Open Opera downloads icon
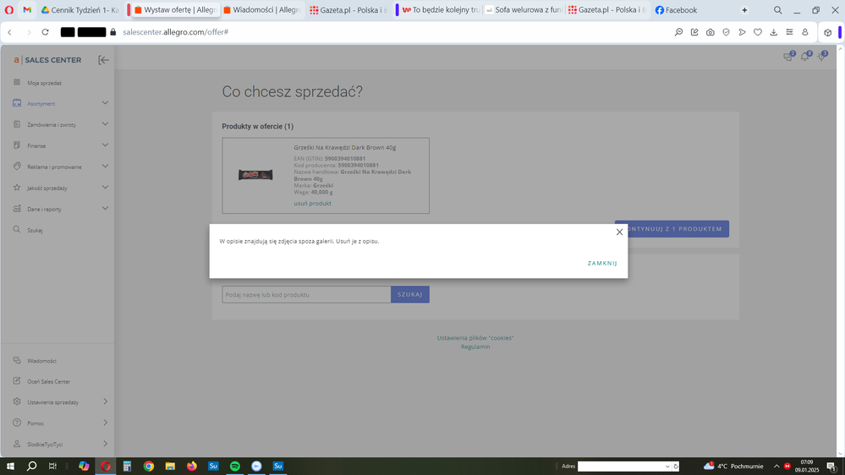 click(x=773, y=32)
